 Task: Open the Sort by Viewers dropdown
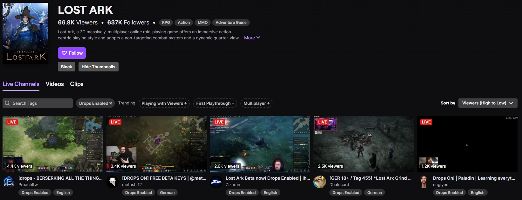click(x=488, y=103)
